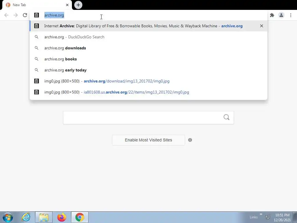297x223 pixels.
Task: Open Chrome three-dot menu
Action: [x=291, y=15]
